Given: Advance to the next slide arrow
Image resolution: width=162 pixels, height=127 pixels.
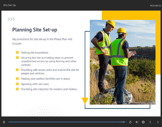Looking at the screenshot, I should point(158,122).
